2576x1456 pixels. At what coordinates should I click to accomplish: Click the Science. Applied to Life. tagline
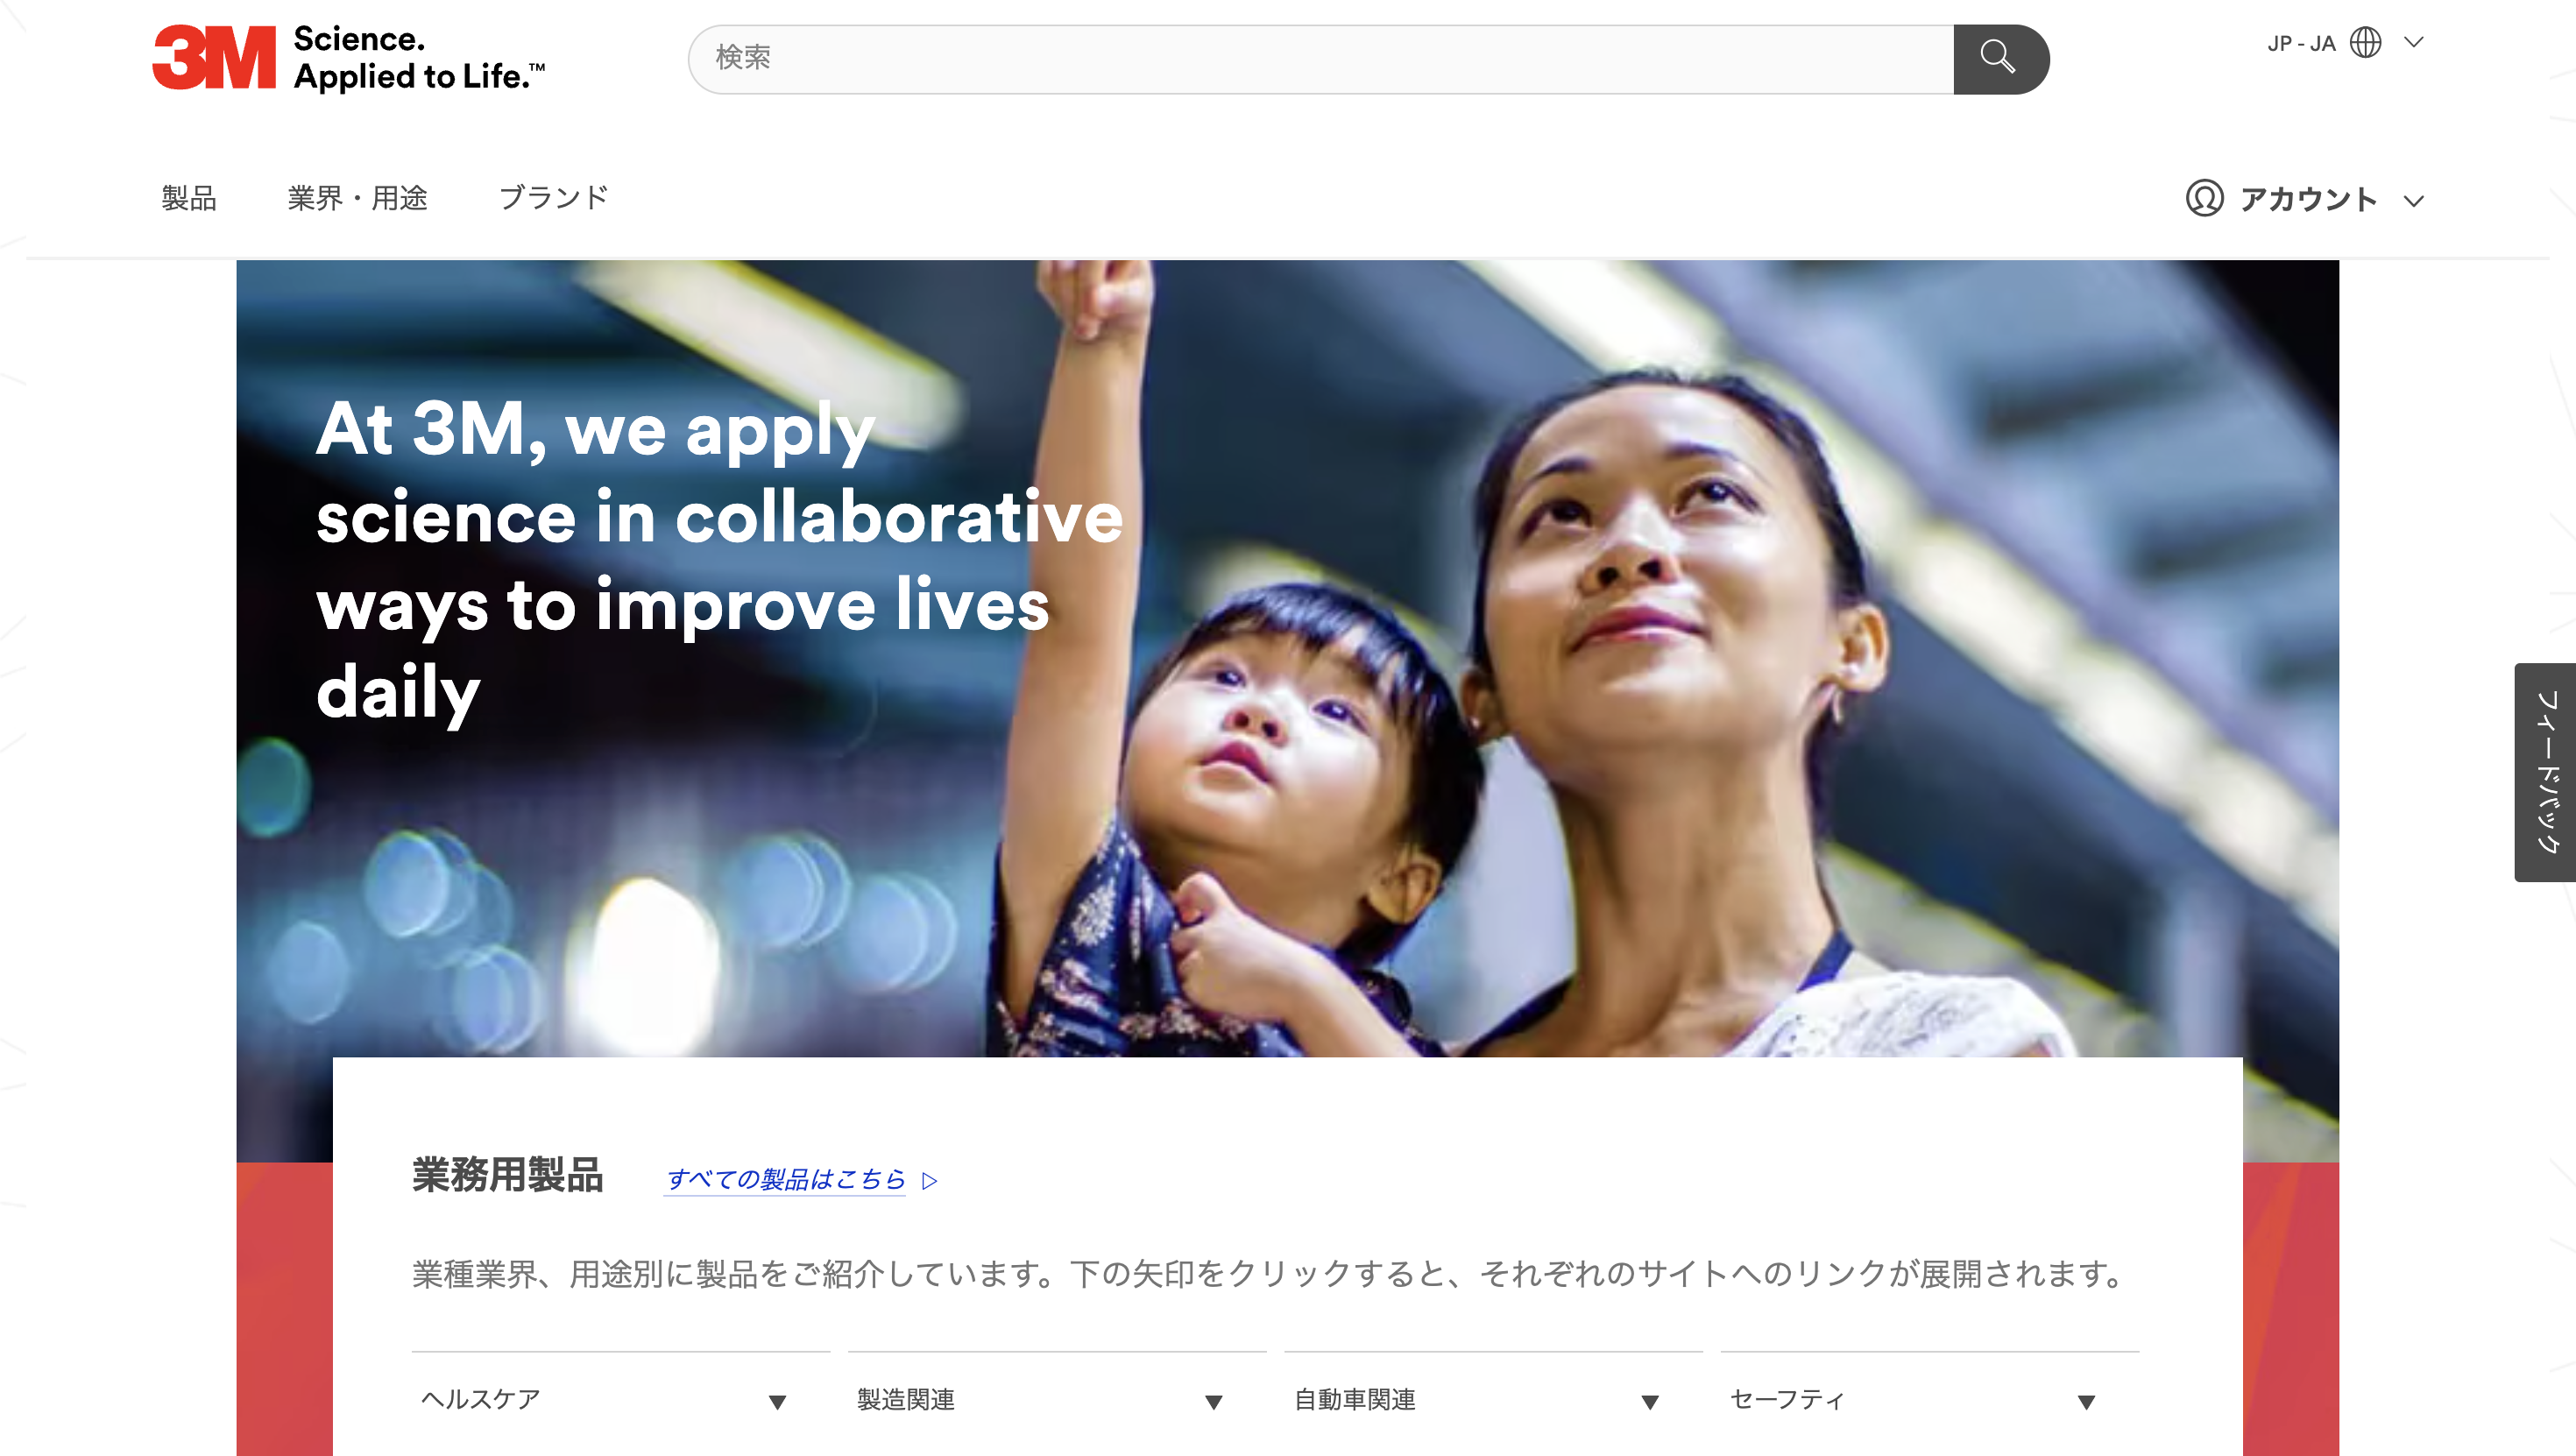pyautogui.click(x=419, y=58)
